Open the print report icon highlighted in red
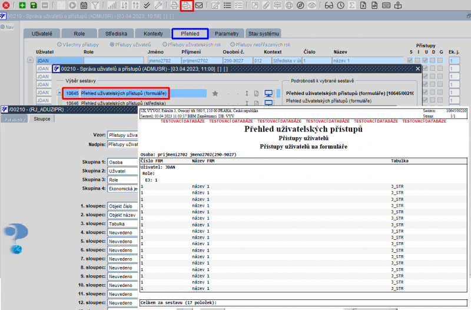The image size is (471, 310). point(187,5)
